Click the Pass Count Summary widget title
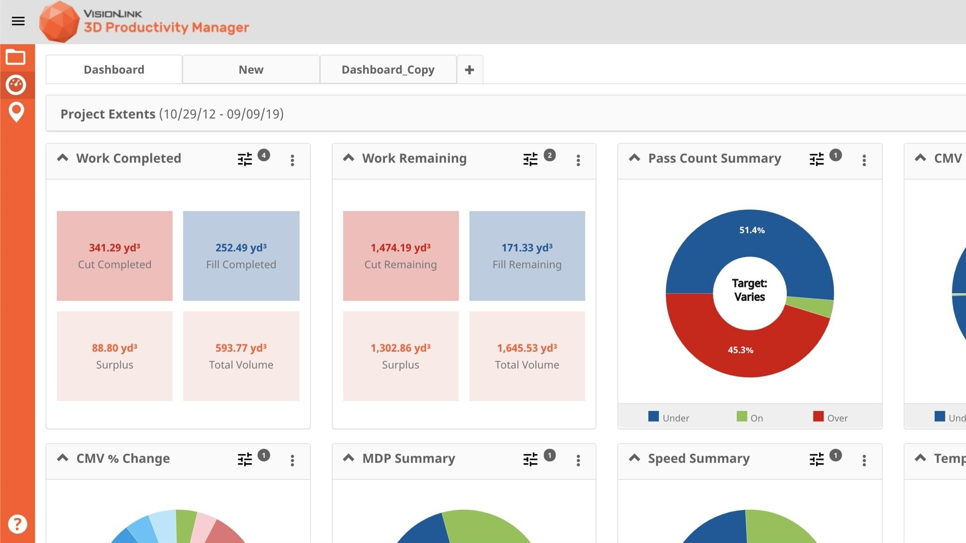Image resolution: width=966 pixels, height=543 pixels. pyautogui.click(x=715, y=158)
